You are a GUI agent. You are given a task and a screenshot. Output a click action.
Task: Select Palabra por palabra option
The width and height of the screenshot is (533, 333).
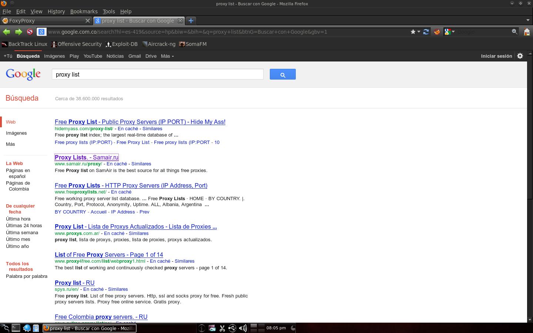[27, 276]
